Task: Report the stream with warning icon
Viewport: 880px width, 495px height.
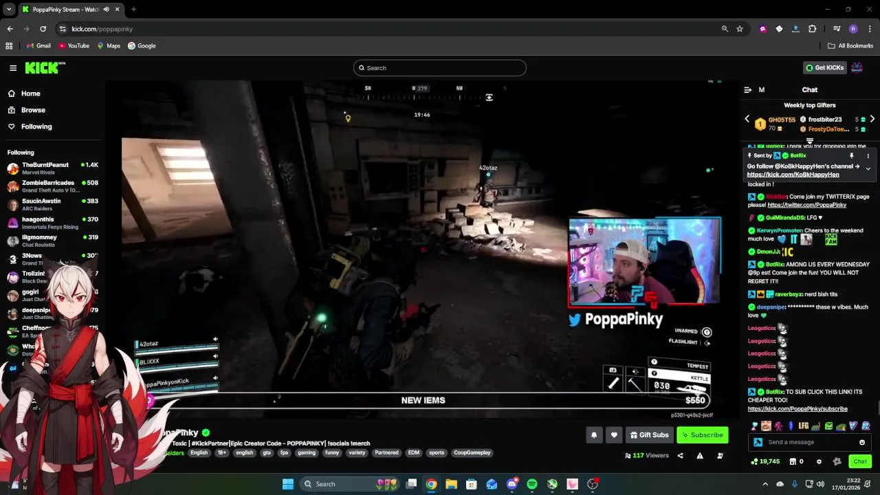Action: click(700, 456)
